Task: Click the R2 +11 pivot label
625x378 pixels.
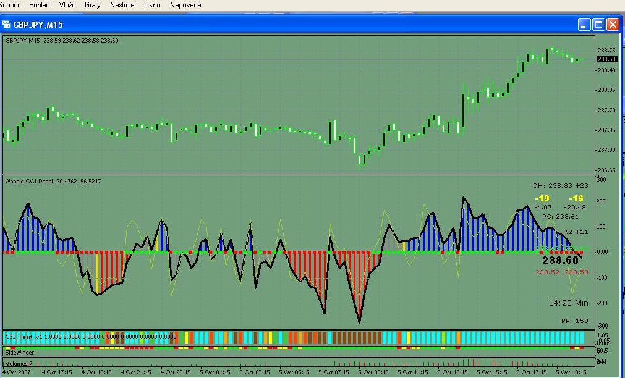Action: 576,232
